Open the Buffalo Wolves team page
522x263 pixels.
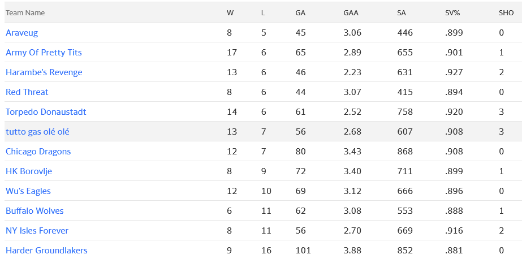pos(34,211)
